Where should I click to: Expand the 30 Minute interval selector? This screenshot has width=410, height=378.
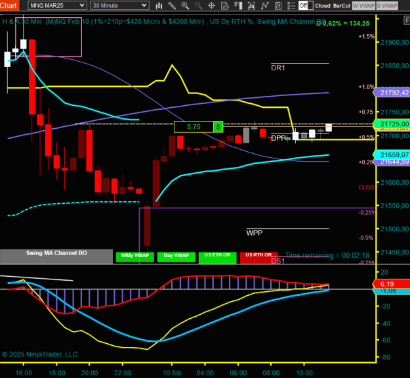point(119,5)
